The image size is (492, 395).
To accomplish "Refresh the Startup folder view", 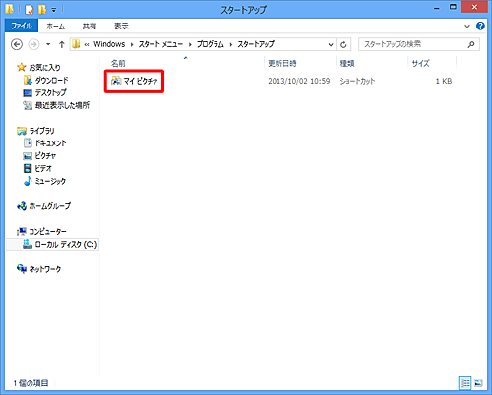I will coord(343,44).
